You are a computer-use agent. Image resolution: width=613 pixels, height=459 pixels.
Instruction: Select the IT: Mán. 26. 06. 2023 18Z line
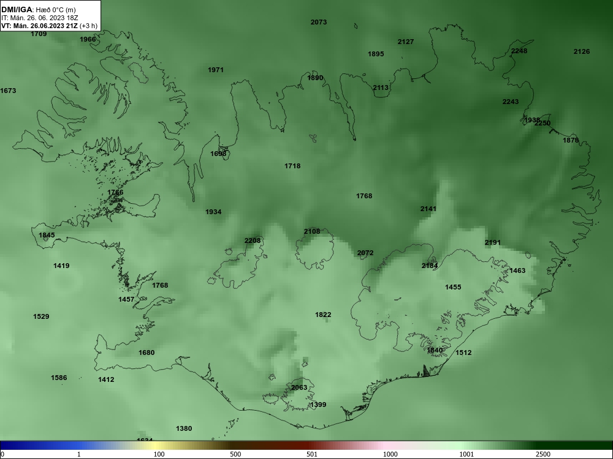(x=39, y=18)
